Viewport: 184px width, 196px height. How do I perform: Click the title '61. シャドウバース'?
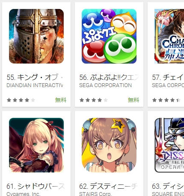tap(36, 186)
